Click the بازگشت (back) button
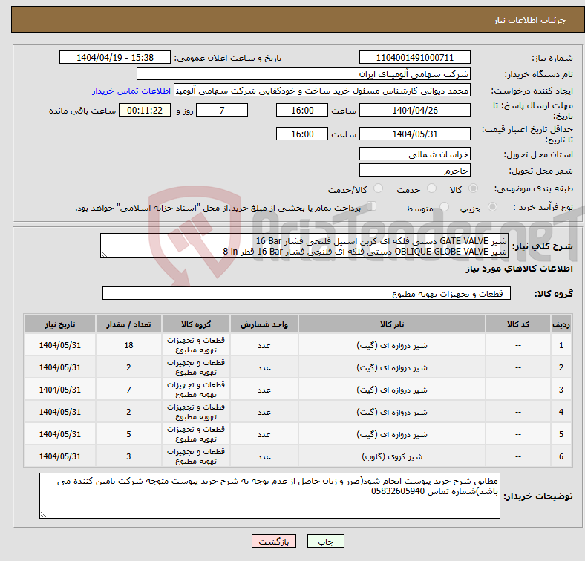Image resolution: width=585 pixels, height=561 pixels. (274, 541)
